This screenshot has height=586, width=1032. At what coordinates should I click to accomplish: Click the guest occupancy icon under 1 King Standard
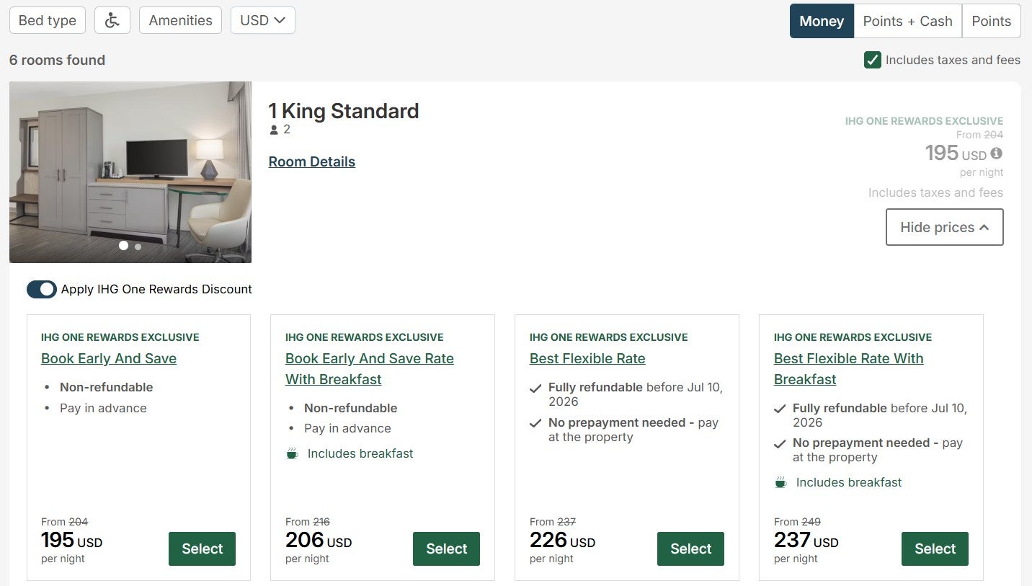[275, 129]
